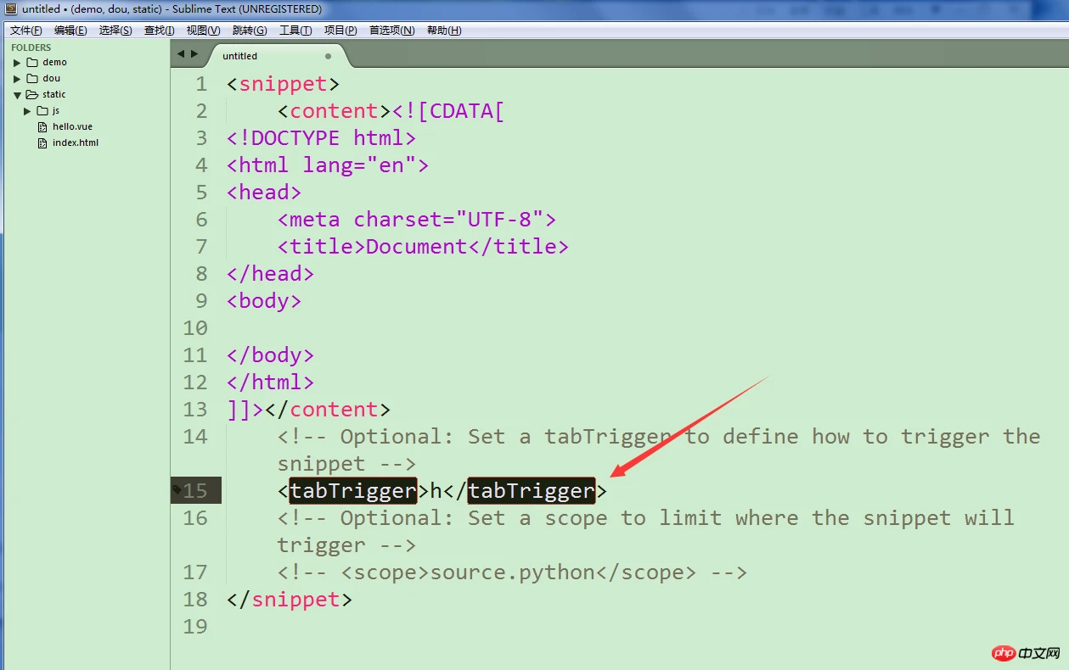Open the 工具(T) menu

pyautogui.click(x=295, y=31)
